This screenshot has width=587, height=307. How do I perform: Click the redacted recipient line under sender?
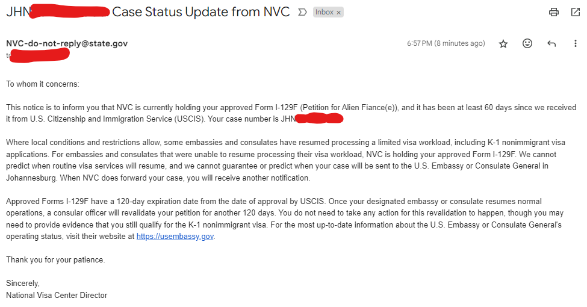pyautogui.click(x=38, y=55)
